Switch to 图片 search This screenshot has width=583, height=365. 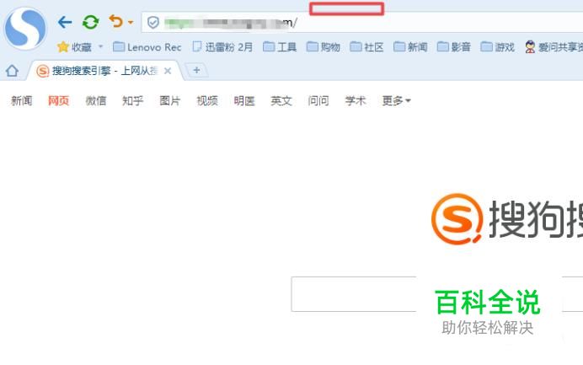pyautogui.click(x=170, y=100)
